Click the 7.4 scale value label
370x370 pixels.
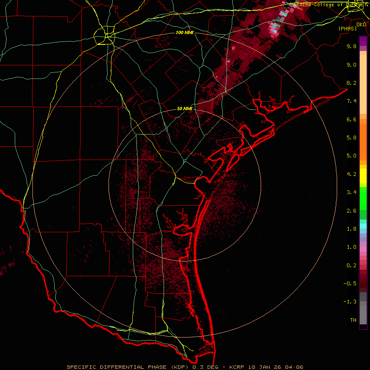point(351,101)
